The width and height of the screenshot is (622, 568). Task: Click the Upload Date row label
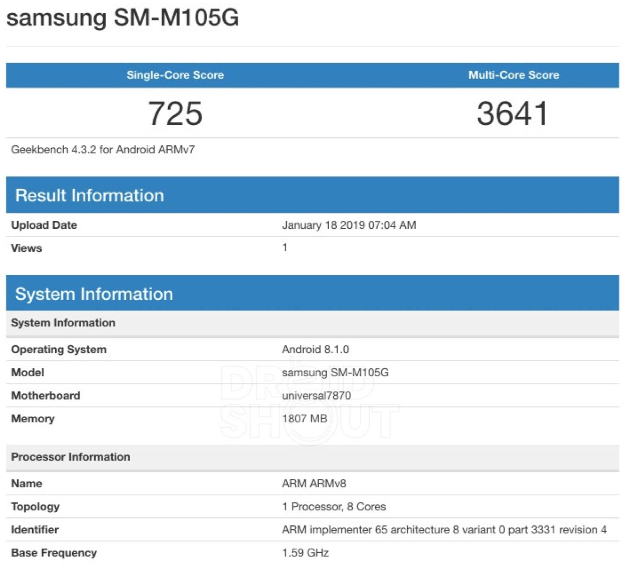[44, 225]
